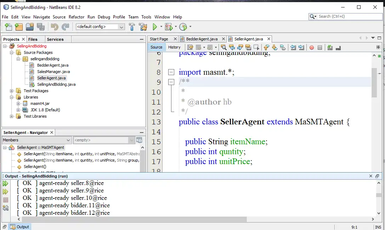Click the editor vertical scrollbar thumb
The image size is (385, 230).
point(374,83)
